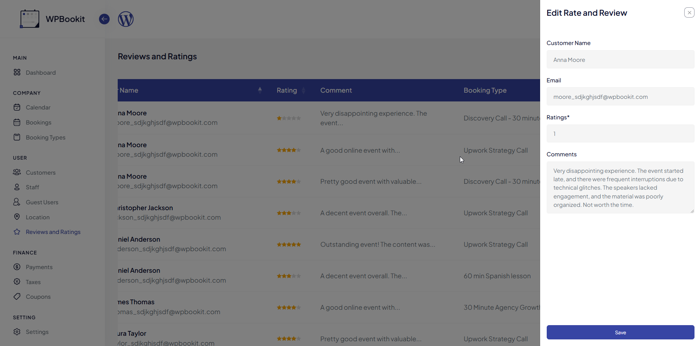Click the Customers people icon
Screen dimensions: 700x346
[x=17, y=172]
